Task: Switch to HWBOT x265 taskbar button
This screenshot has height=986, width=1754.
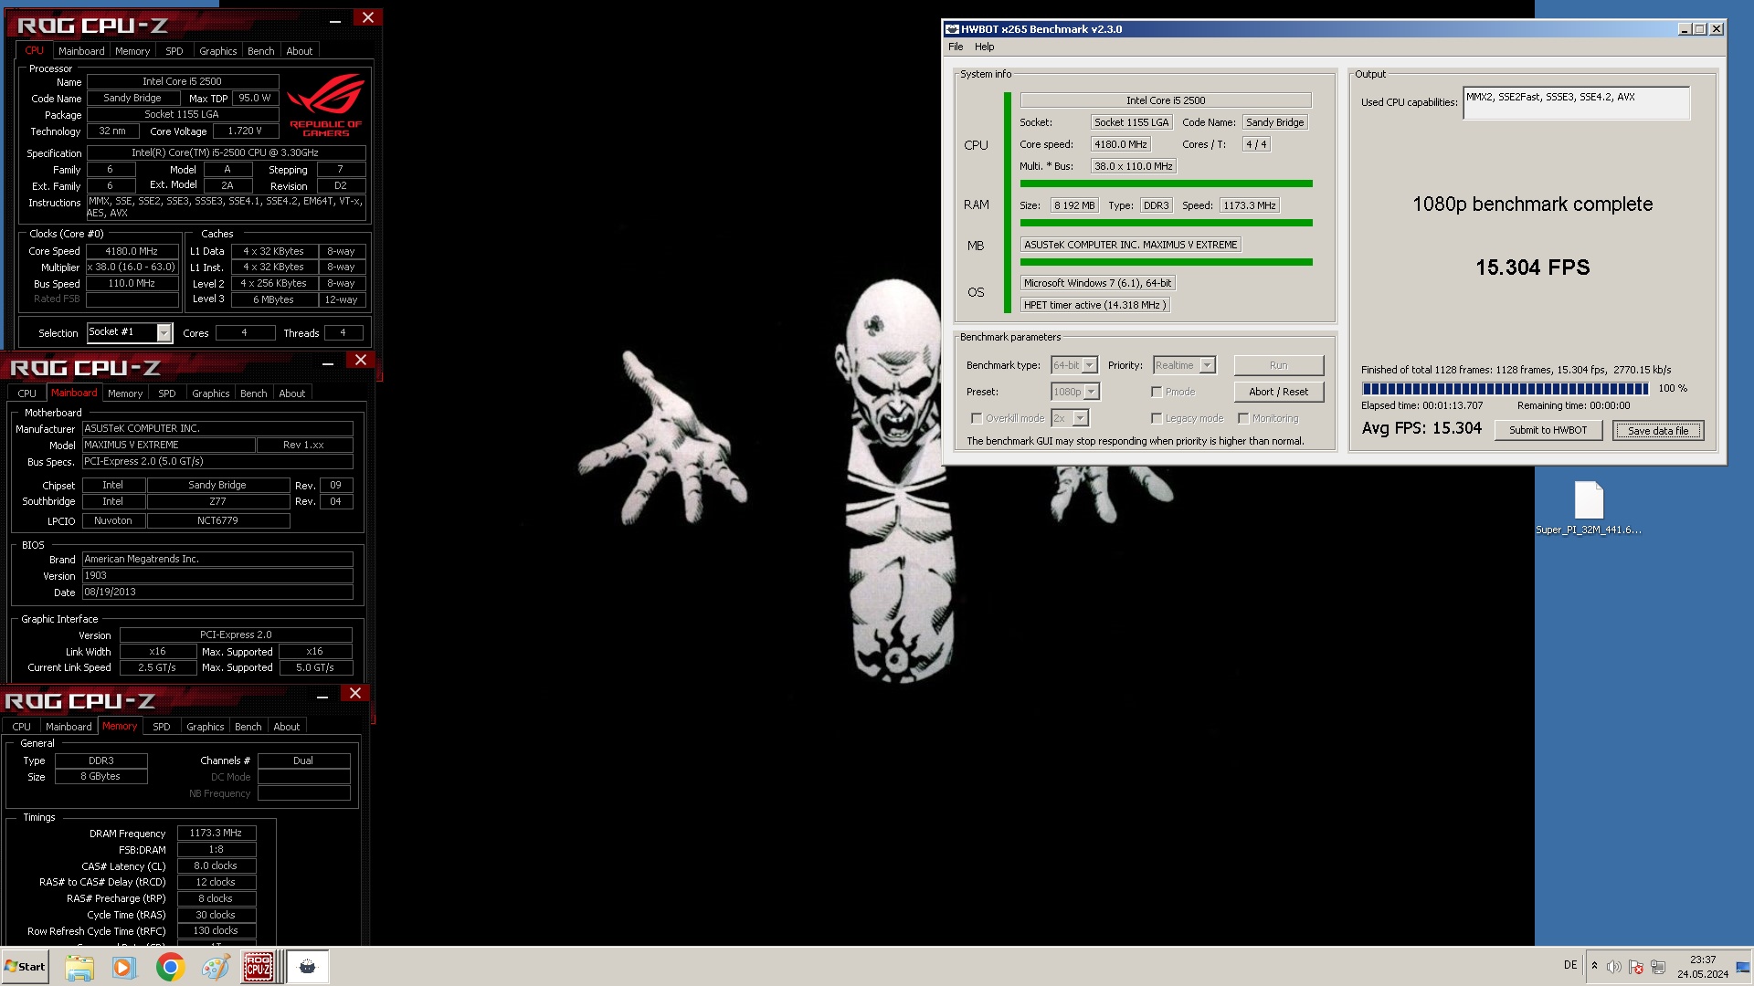Action: coord(308,967)
